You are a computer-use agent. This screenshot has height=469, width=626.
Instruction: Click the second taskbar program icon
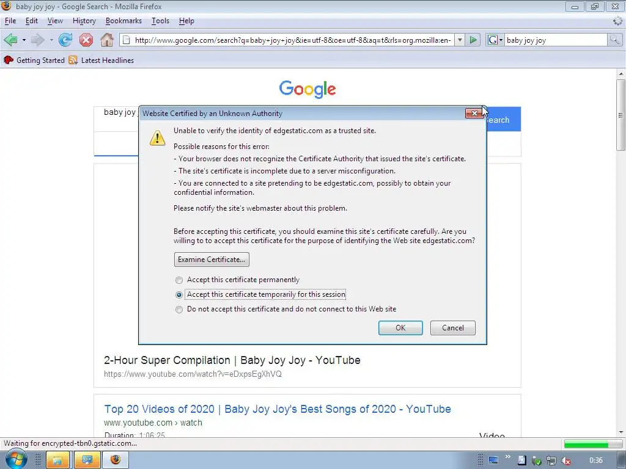coord(87,460)
